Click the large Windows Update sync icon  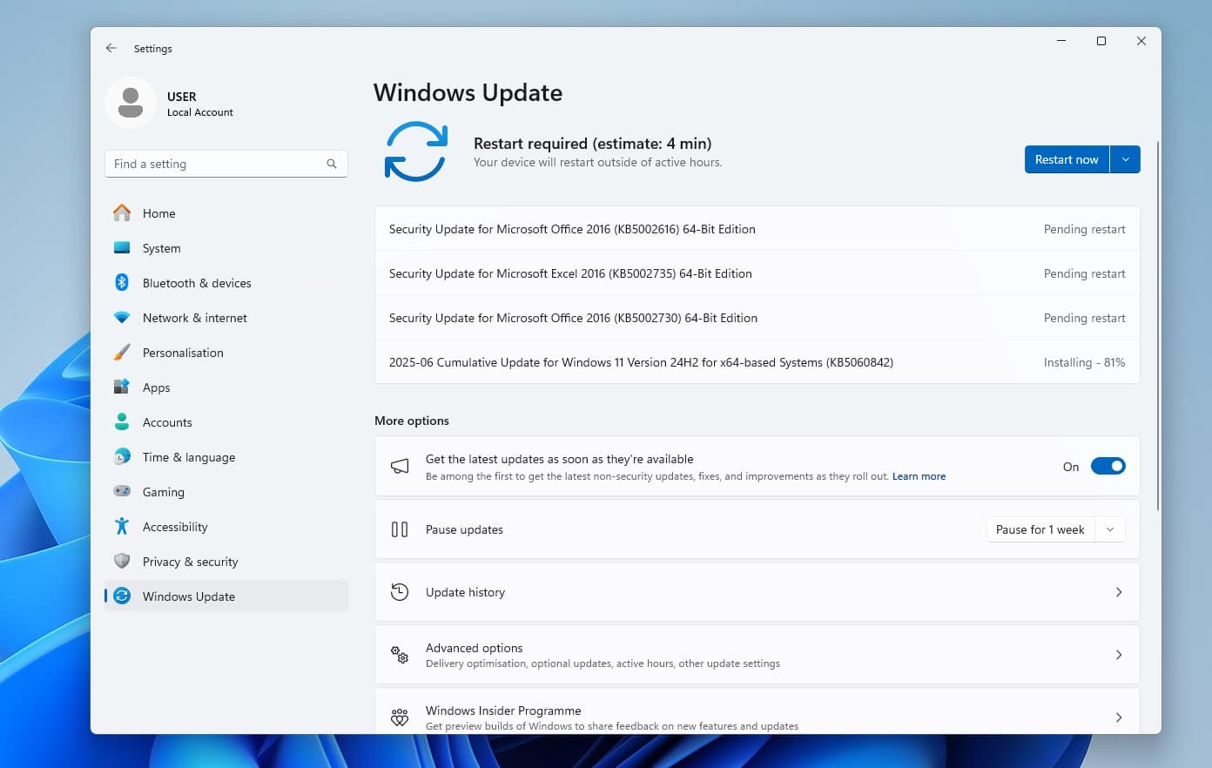tap(415, 152)
